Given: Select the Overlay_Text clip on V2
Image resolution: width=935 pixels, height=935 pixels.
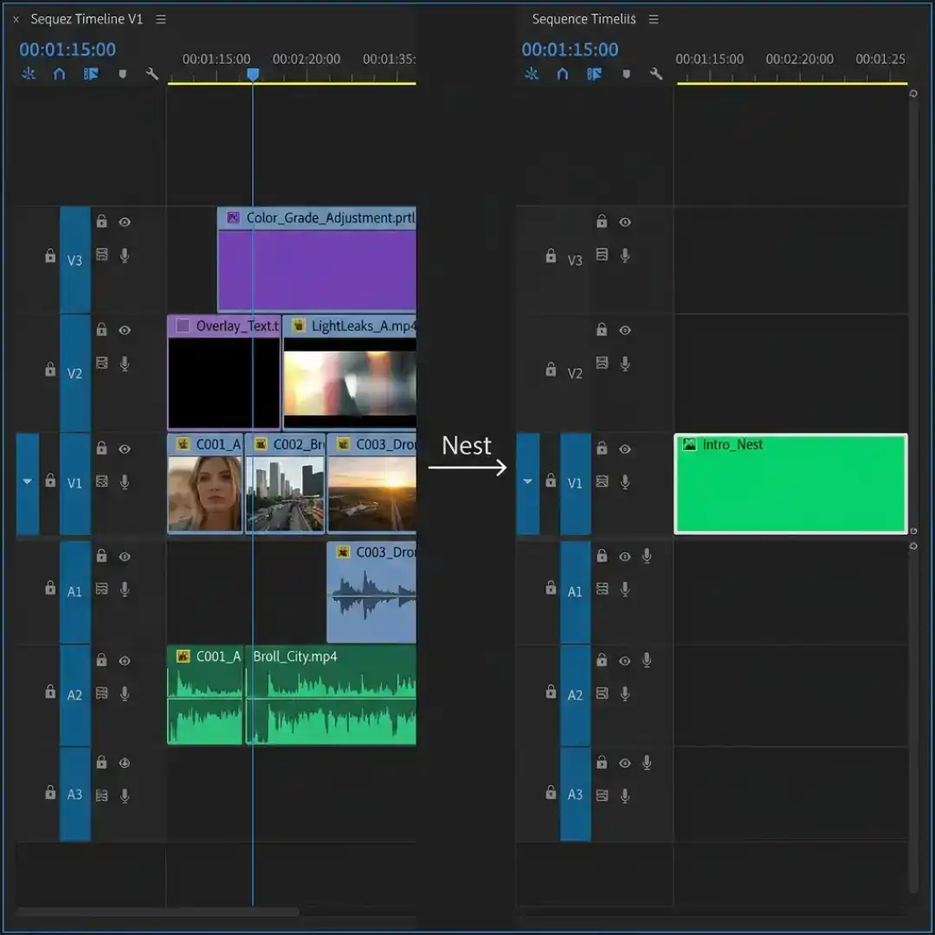Looking at the screenshot, I should (224, 372).
